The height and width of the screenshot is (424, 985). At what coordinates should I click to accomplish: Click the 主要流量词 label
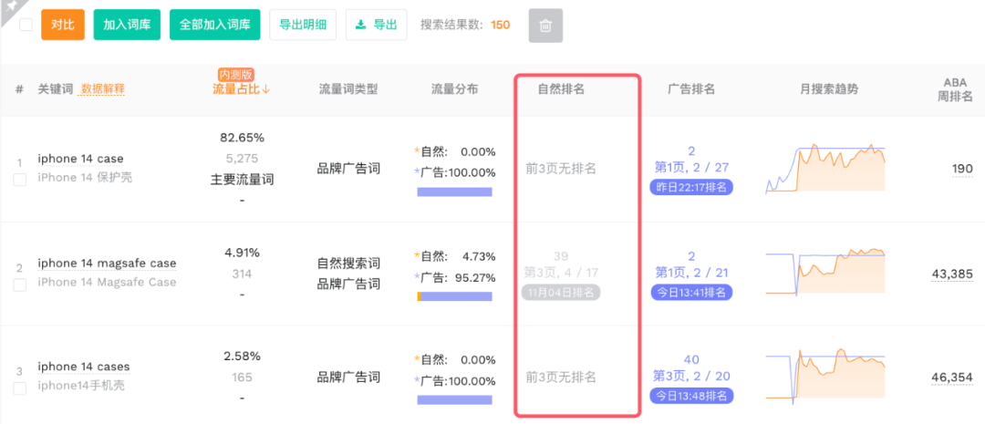click(x=242, y=180)
